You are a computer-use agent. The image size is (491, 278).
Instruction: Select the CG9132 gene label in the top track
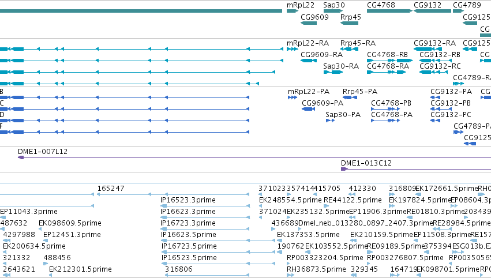point(428,5)
